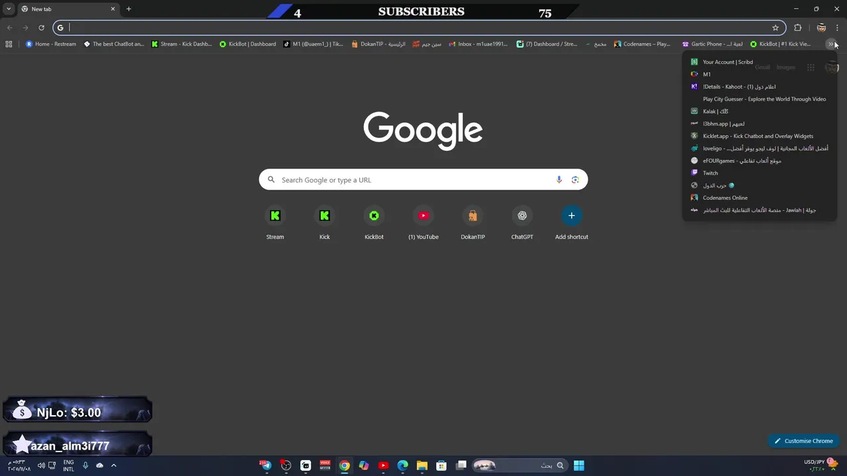Launch Microsoft Edge from the taskbar

pos(403,465)
